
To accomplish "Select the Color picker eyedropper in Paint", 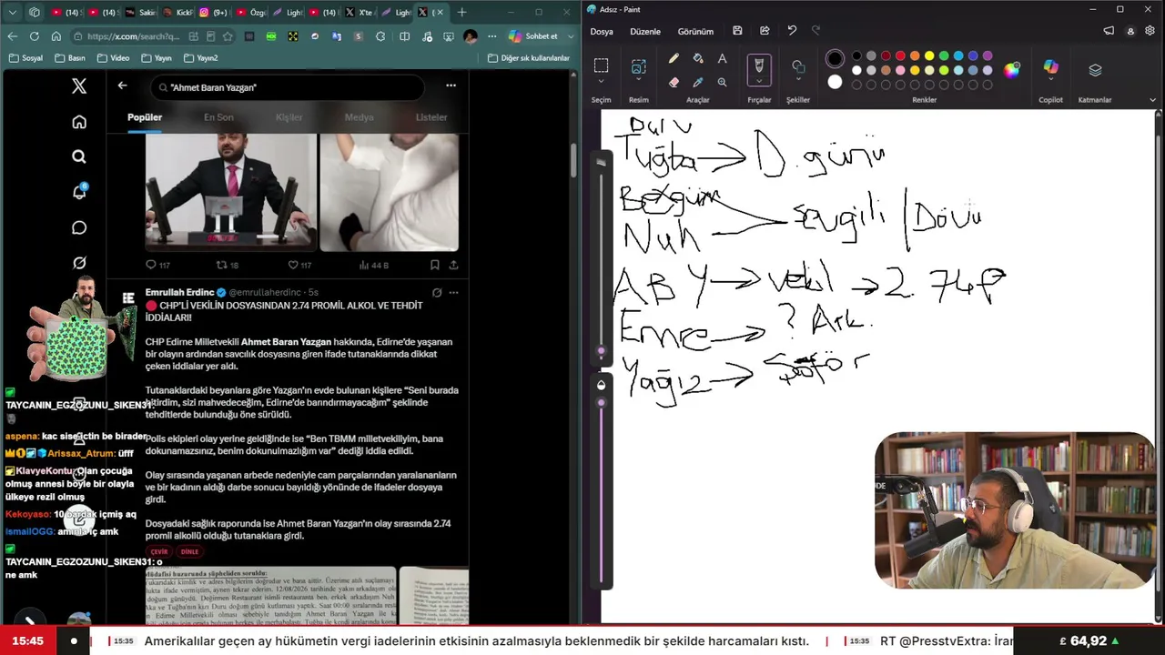I will tap(698, 82).
